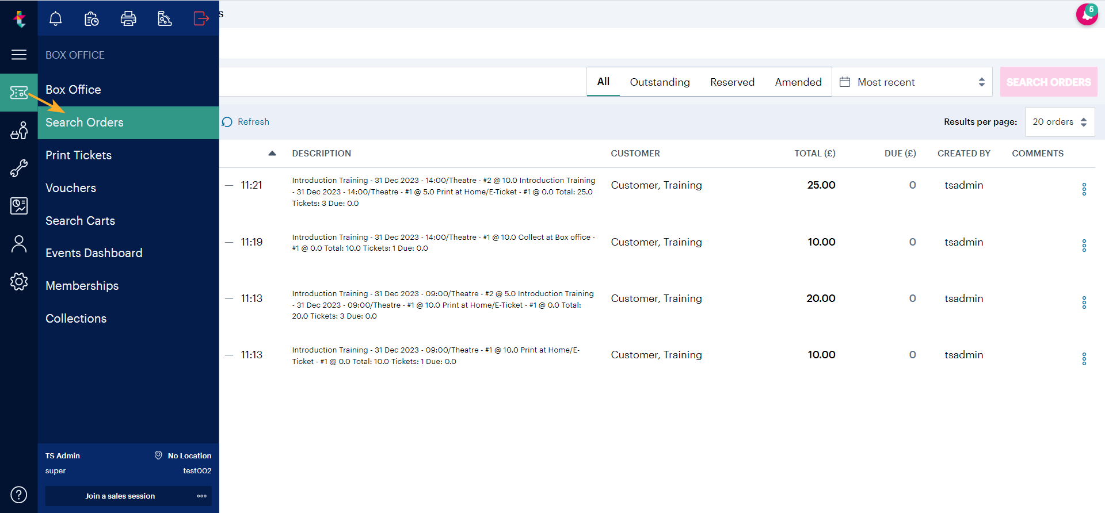Click the Search Orders pink button
This screenshot has width=1105, height=513.
[x=1049, y=82]
